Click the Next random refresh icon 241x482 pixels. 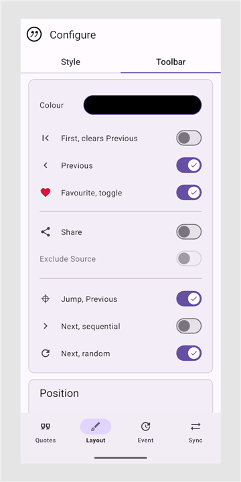(46, 353)
